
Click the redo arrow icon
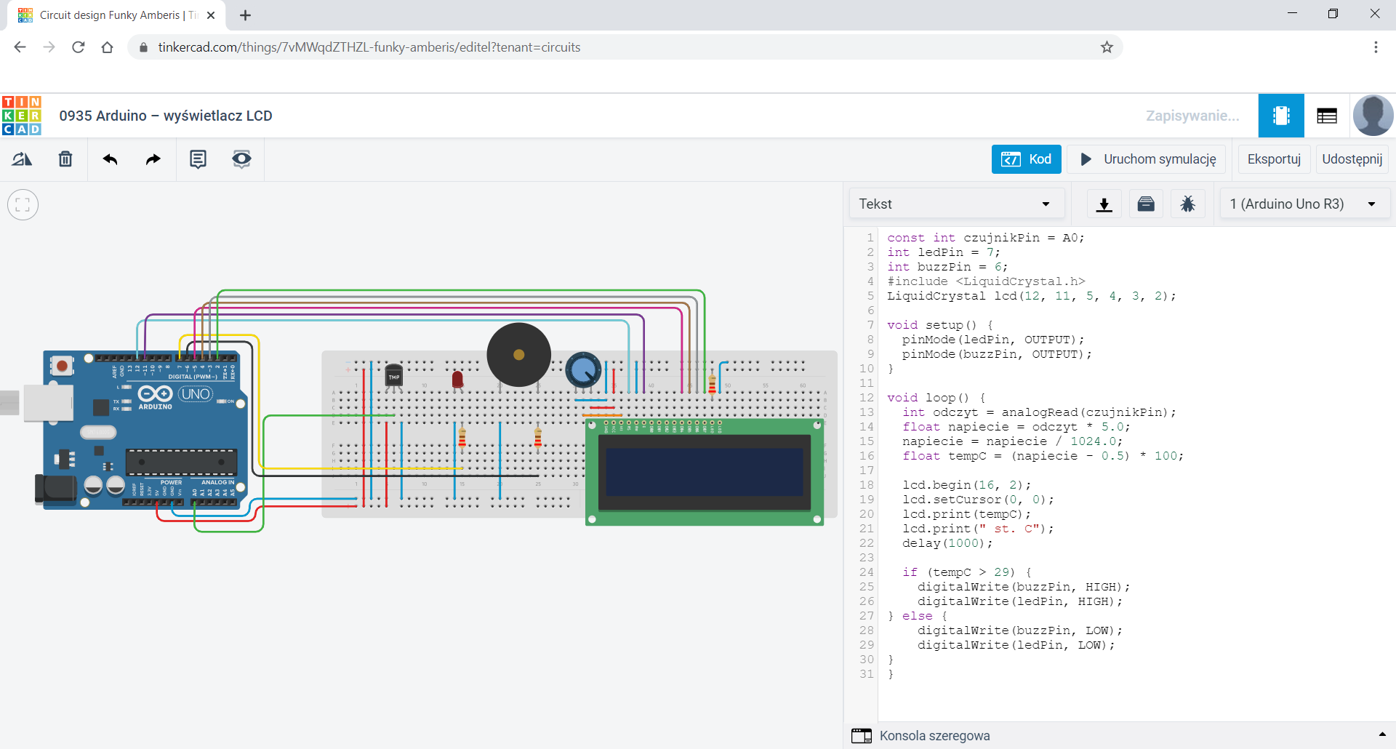pos(153,159)
